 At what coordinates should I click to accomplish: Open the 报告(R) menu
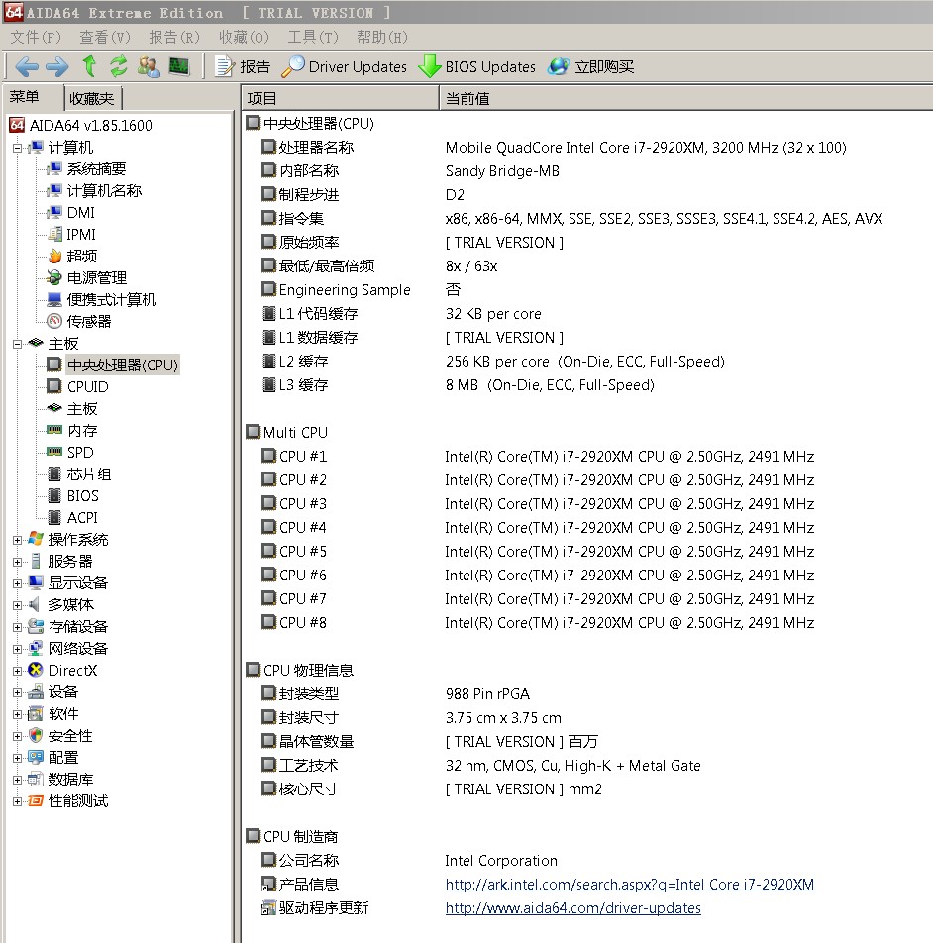click(174, 38)
